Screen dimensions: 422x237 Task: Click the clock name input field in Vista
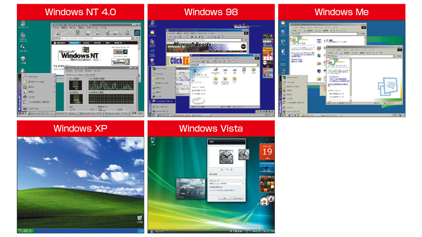pos(227,177)
